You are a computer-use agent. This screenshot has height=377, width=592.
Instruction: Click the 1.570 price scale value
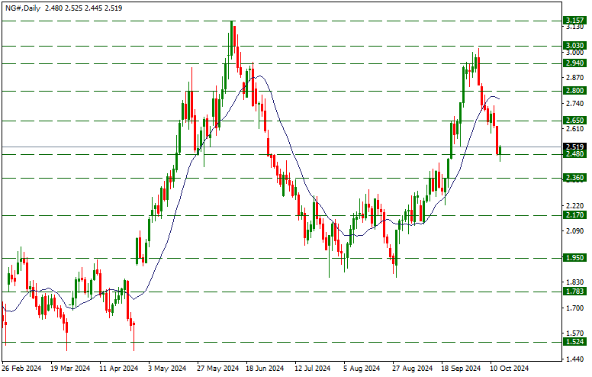coord(574,333)
